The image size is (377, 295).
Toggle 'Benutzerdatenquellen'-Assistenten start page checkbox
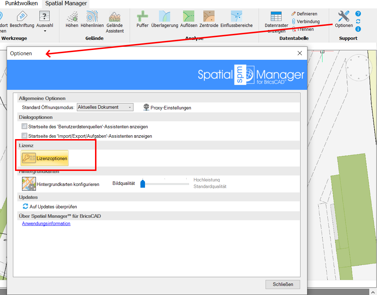(x=24, y=126)
